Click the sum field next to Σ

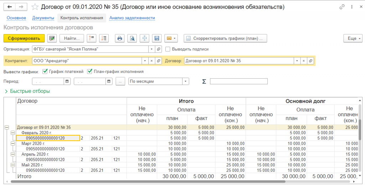pyautogui.click(x=238, y=81)
